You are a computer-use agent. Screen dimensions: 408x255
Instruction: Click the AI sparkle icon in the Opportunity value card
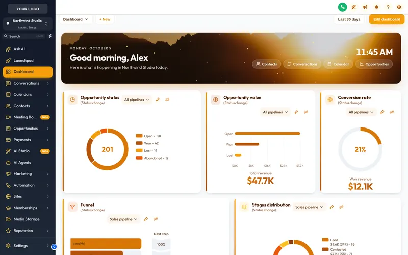296,112
